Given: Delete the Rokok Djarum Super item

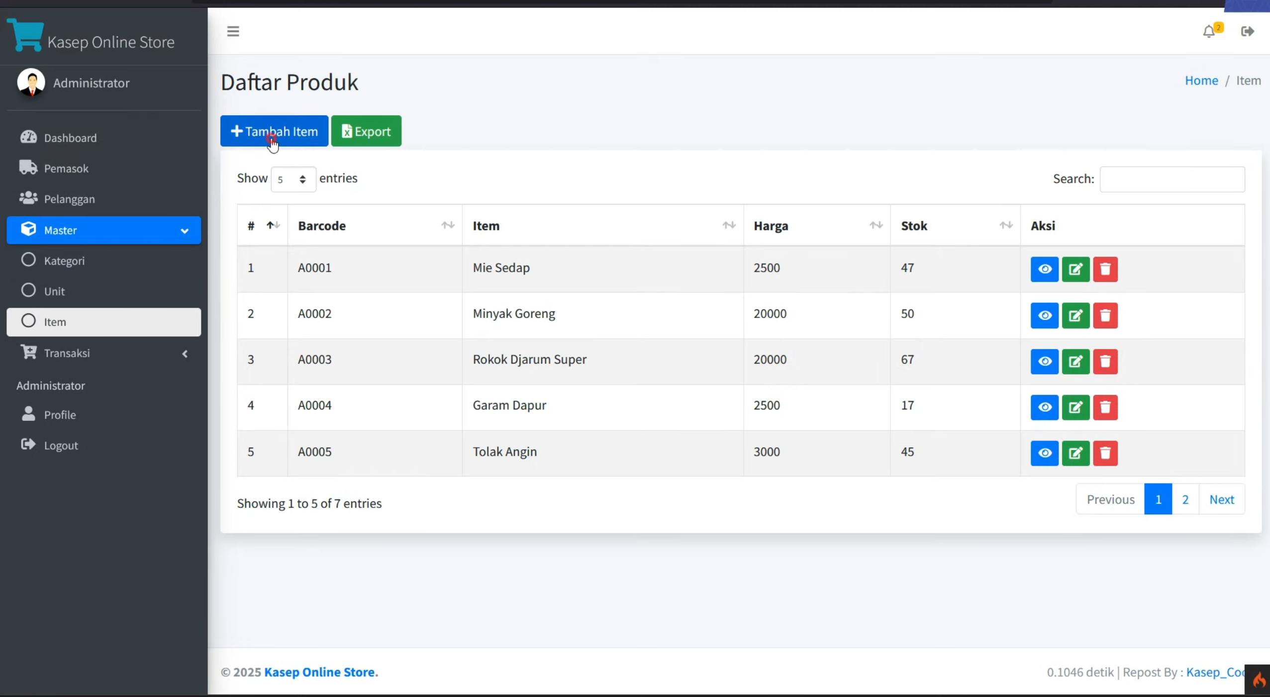Looking at the screenshot, I should 1105,361.
